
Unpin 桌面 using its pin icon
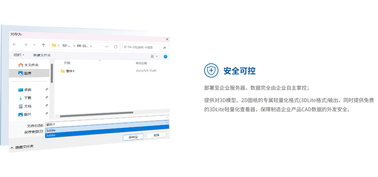coord(47,89)
